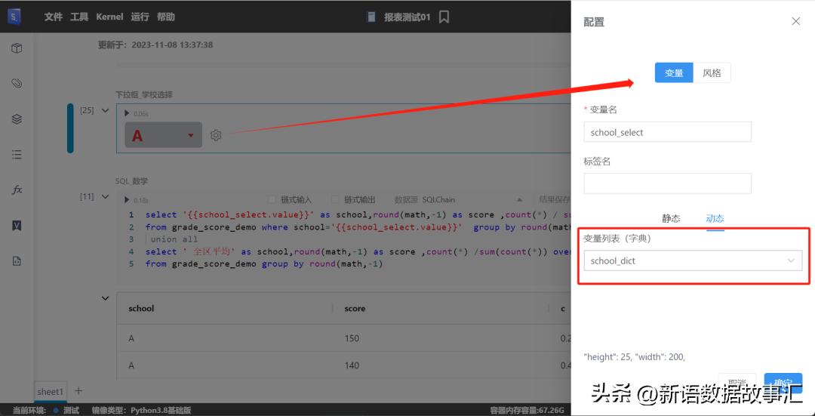Click the 更新于 2023-11-08 timestamp
The height and width of the screenshot is (416, 815).
[155, 45]
